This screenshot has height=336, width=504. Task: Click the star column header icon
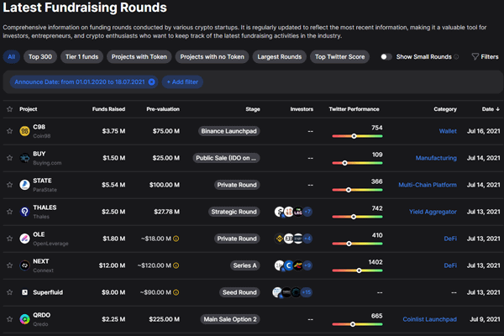(x=9, y=109)
